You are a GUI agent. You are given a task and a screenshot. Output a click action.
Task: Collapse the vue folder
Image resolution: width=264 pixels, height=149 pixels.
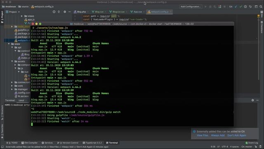(19, 72)
